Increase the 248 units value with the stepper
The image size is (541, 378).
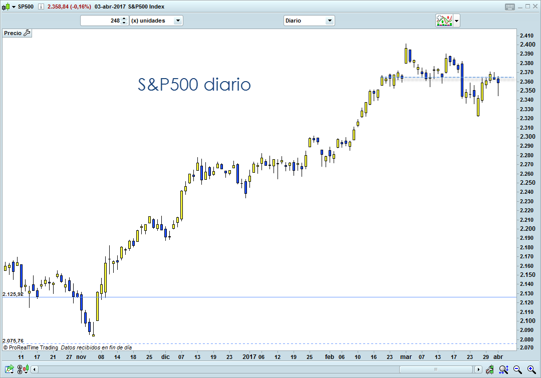(x=124, y=19)
